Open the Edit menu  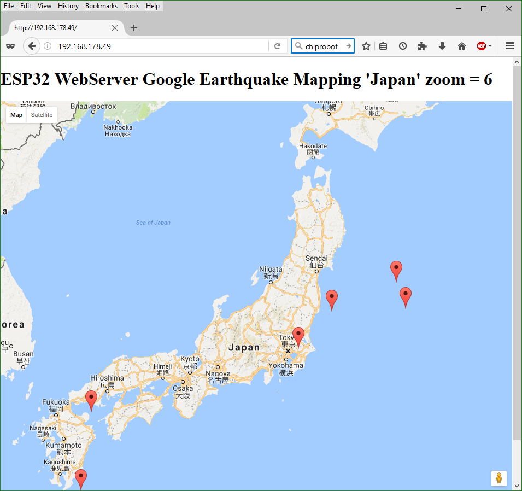pyautogui.click(x=26, y=6)
